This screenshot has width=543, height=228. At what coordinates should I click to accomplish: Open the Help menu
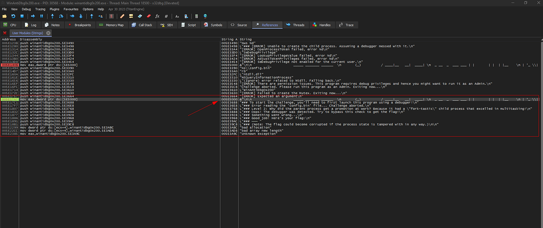(x=101, y=9)
